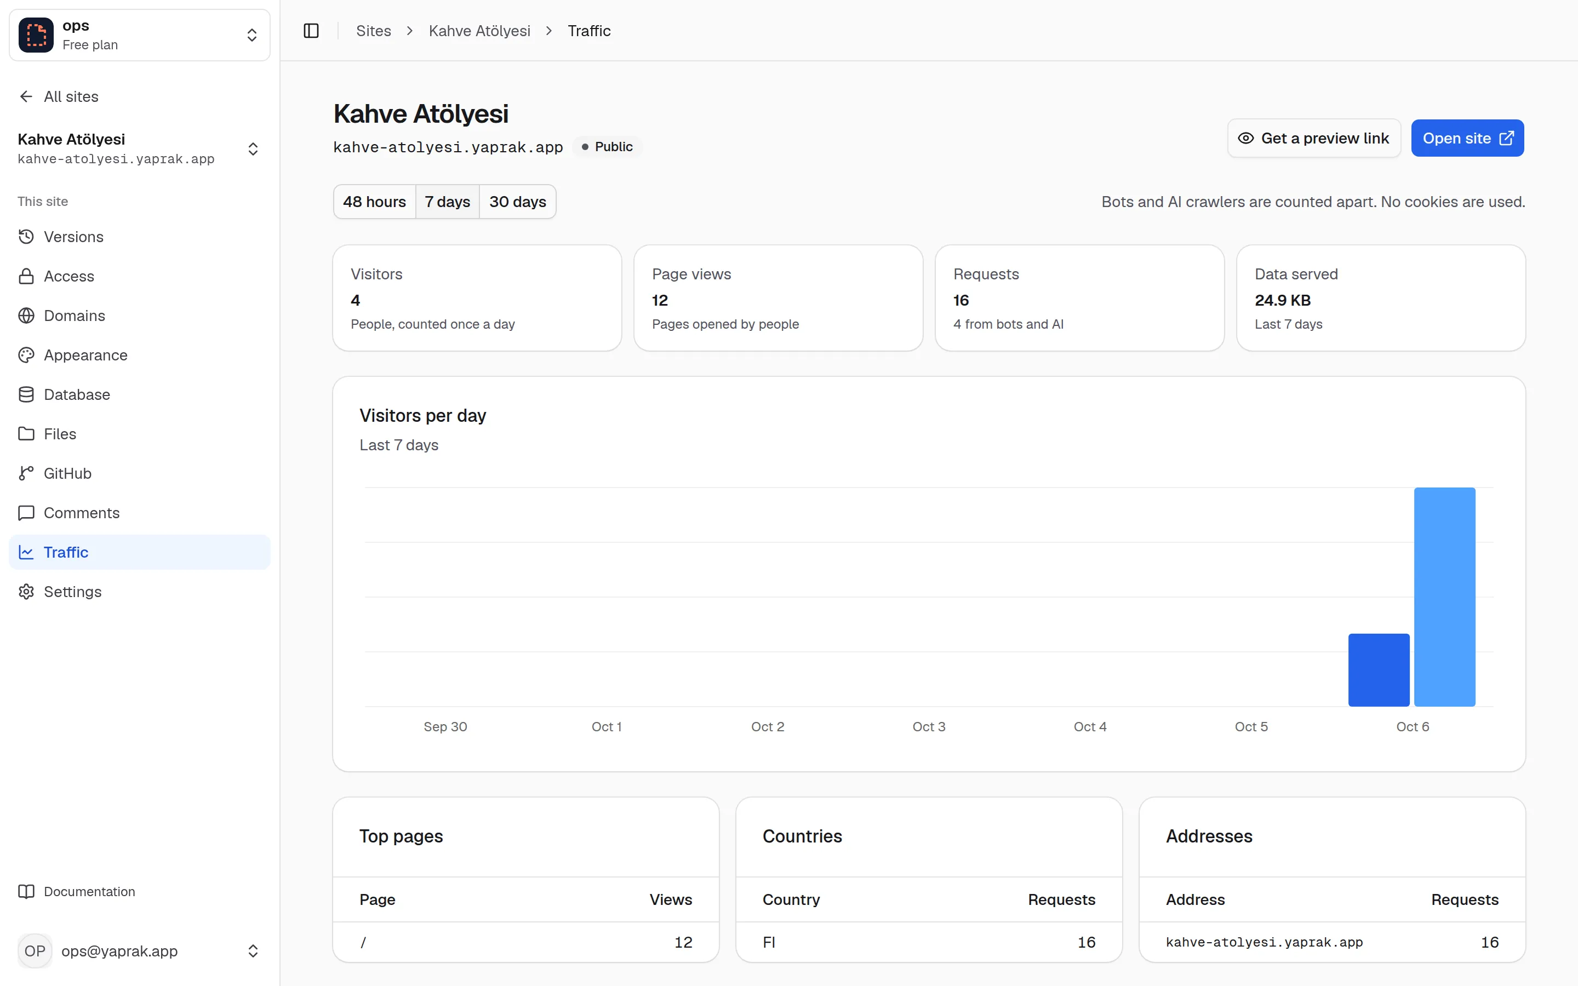Expand the ops@yaprak.app account menu
The width and height of the screenshot is (1578, 986).
(253, 951)
